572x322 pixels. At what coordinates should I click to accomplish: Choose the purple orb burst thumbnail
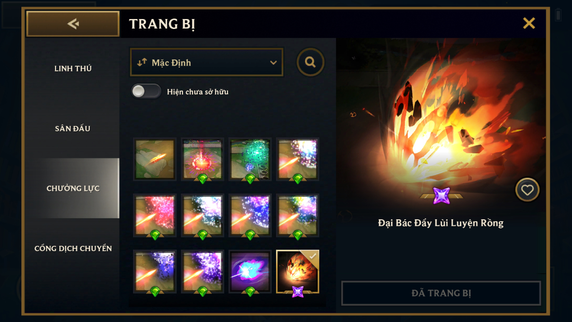pyautogui.click(x=250, y=272)
